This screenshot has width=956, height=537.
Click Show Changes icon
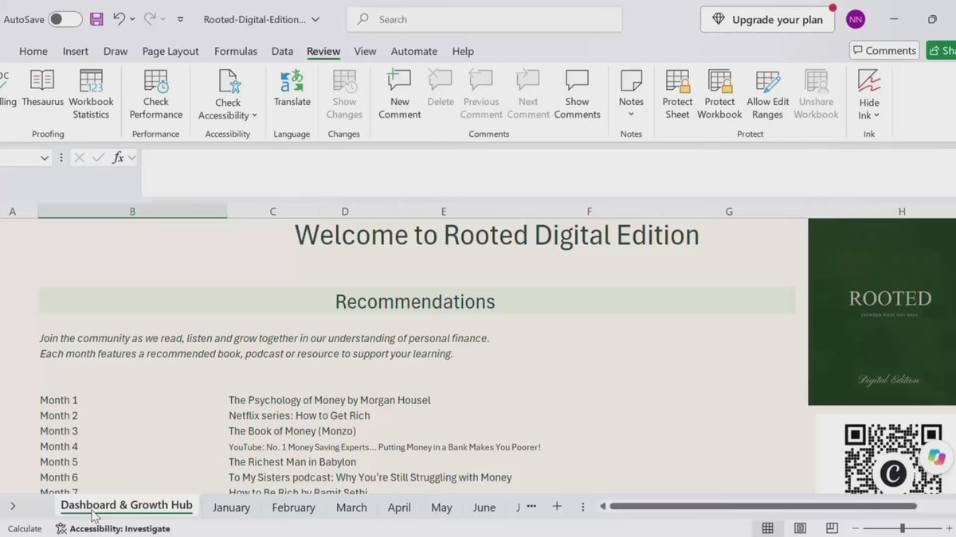[344, 80]
